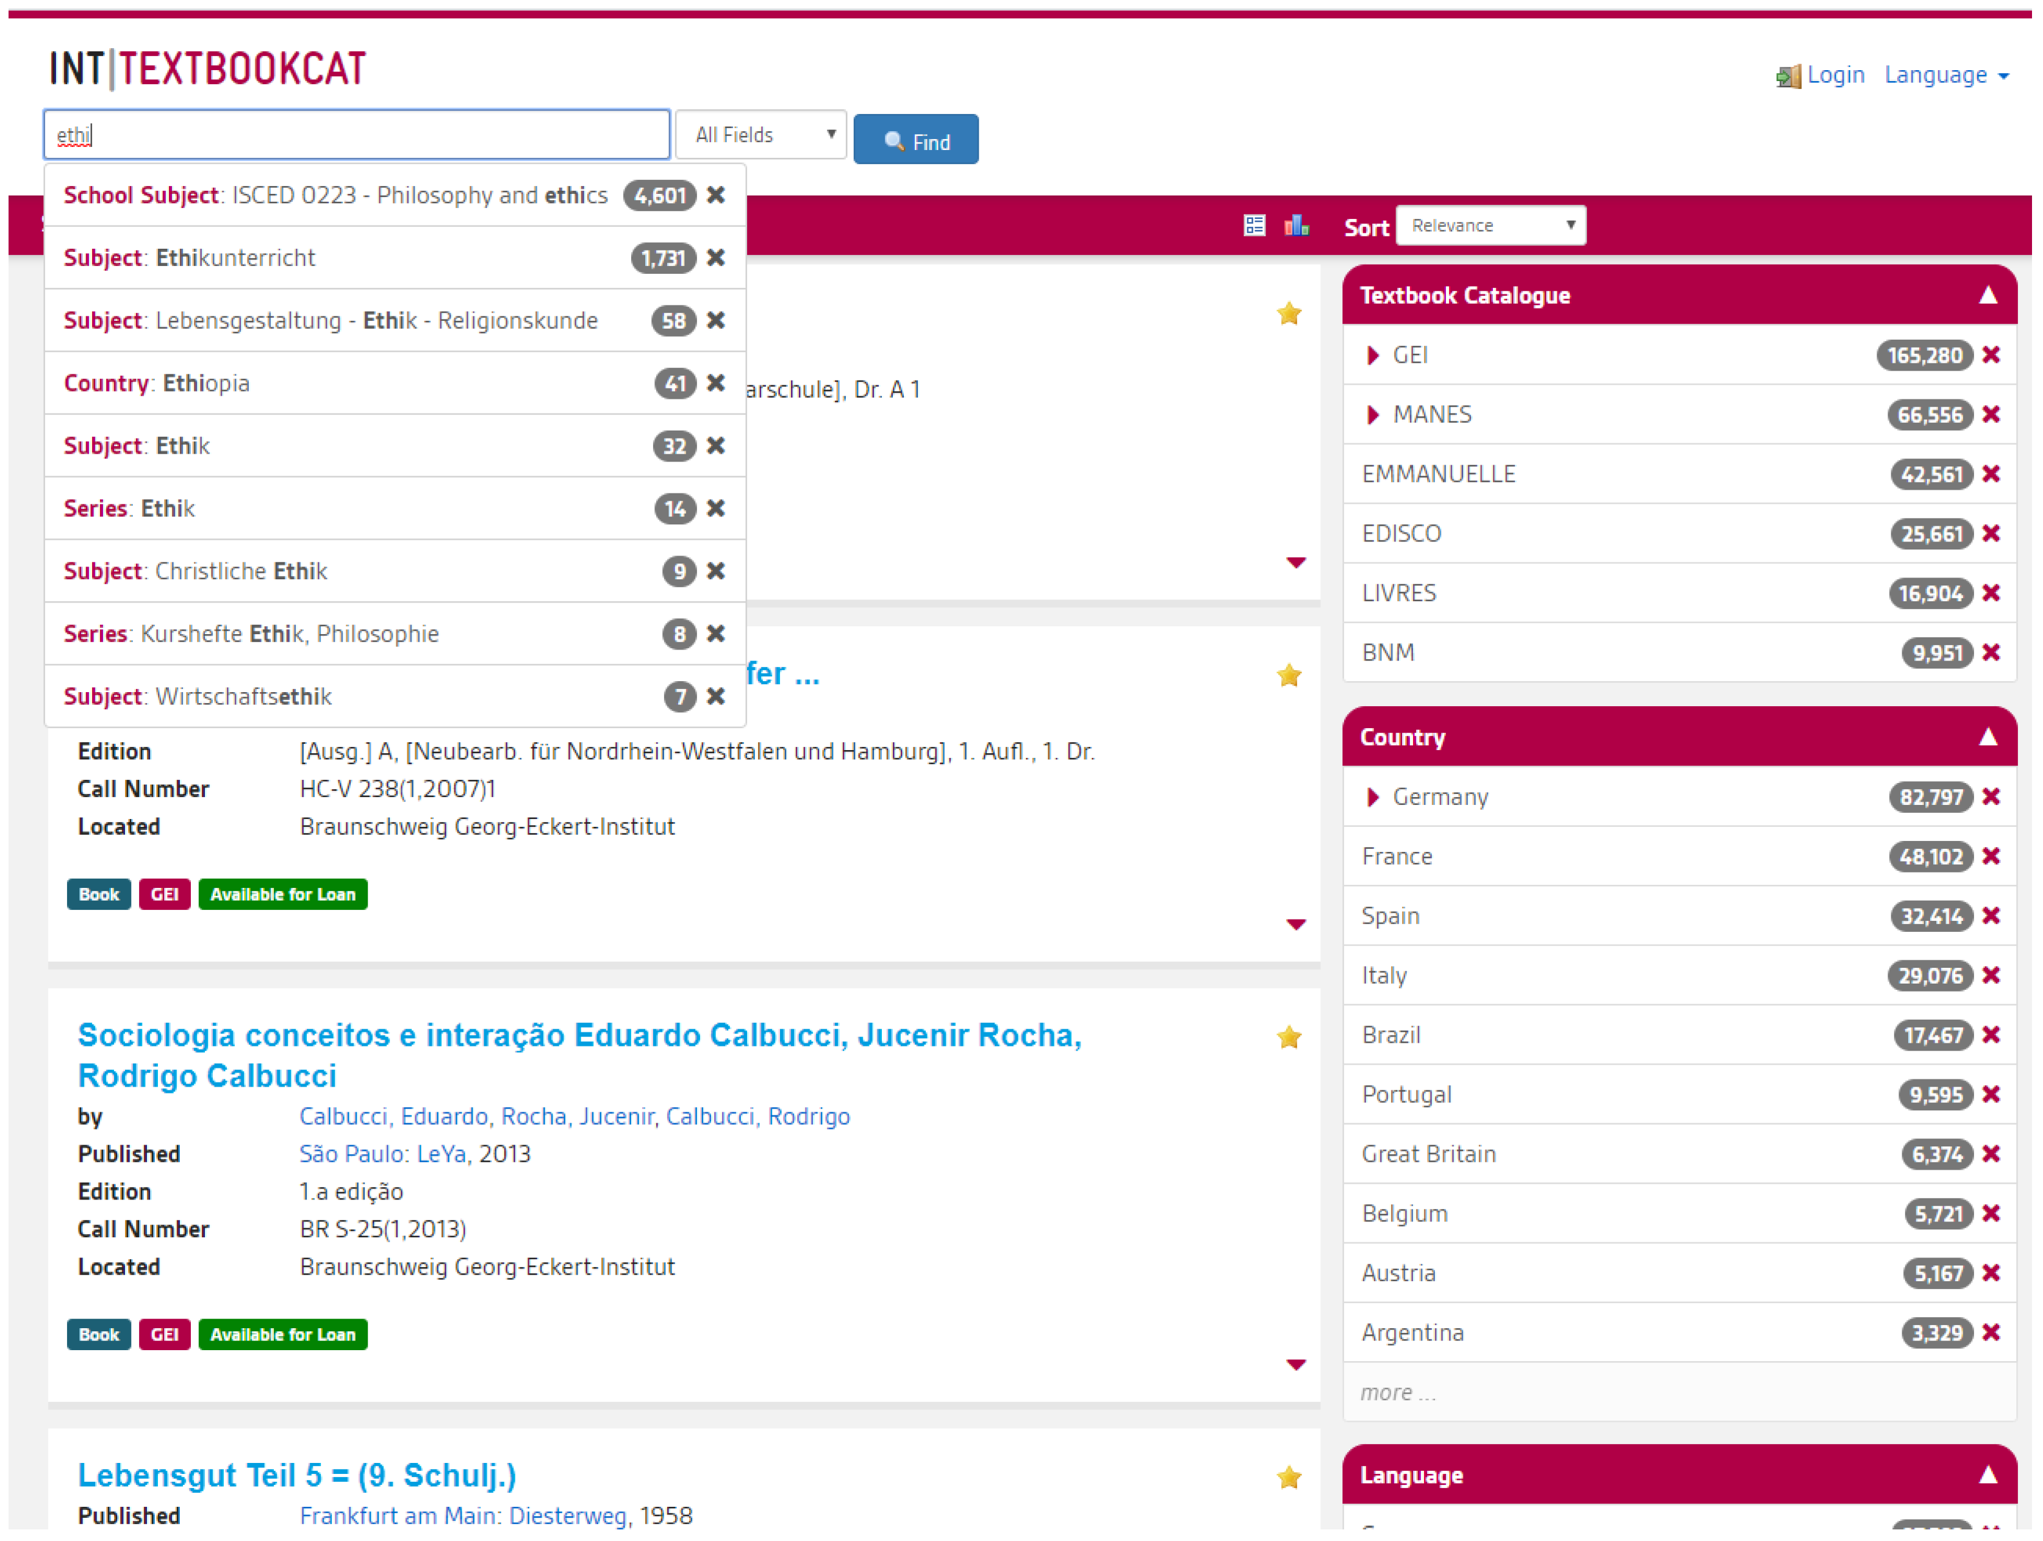Collapse the Textbook Catalogue facet panel
This screenshot has height=1541, width=2043.
coord(1988,296)
